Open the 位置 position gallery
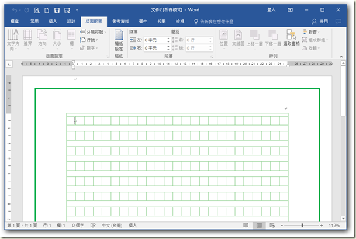Screen dimensions: 356x239 224,40
